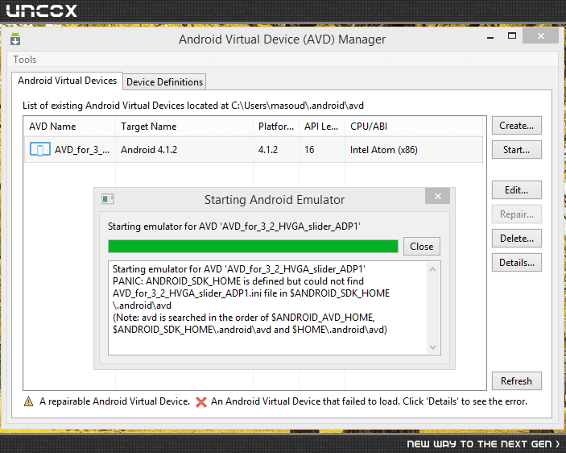566x453 pixels.
Task: Click the Delete... button
Action: pos(517,239)
